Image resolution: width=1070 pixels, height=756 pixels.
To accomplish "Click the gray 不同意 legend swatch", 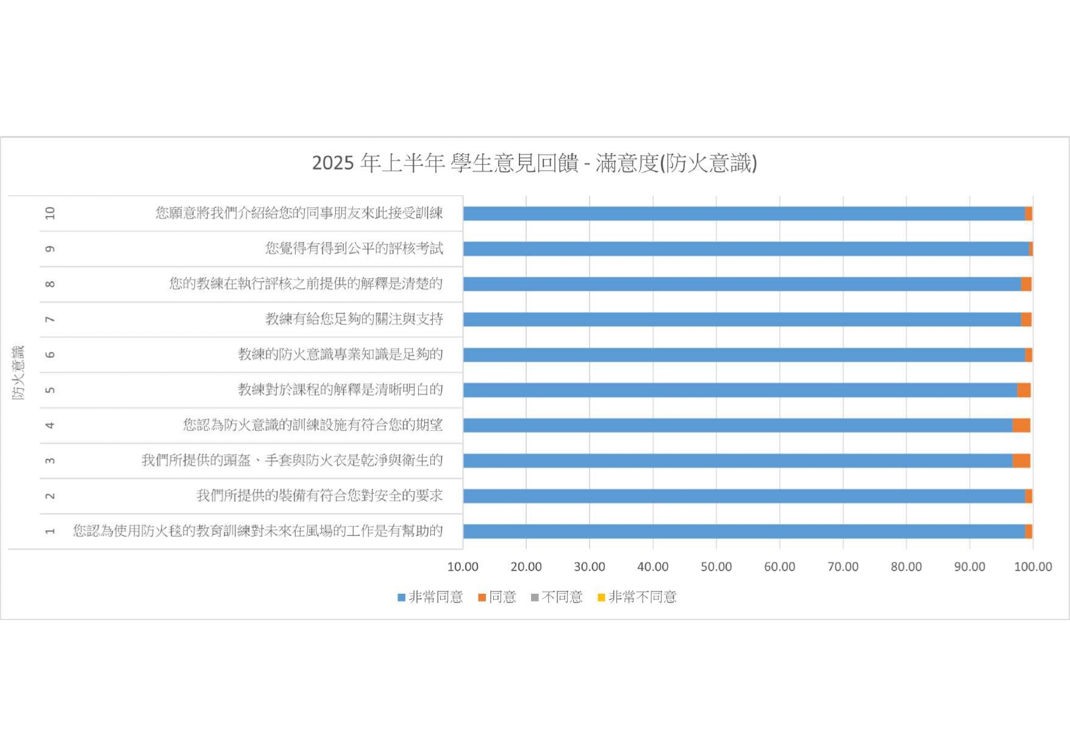I will click(535, 597).
